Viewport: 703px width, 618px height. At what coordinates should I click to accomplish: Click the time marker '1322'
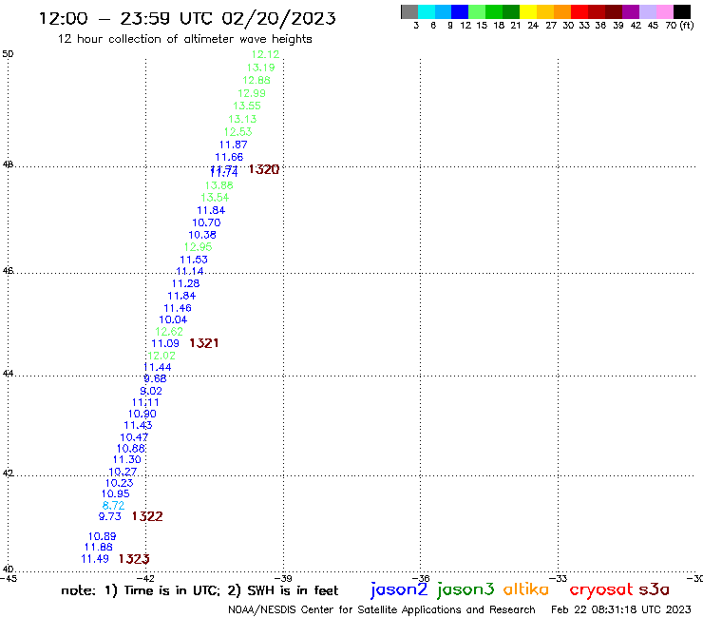click(147, 516)
